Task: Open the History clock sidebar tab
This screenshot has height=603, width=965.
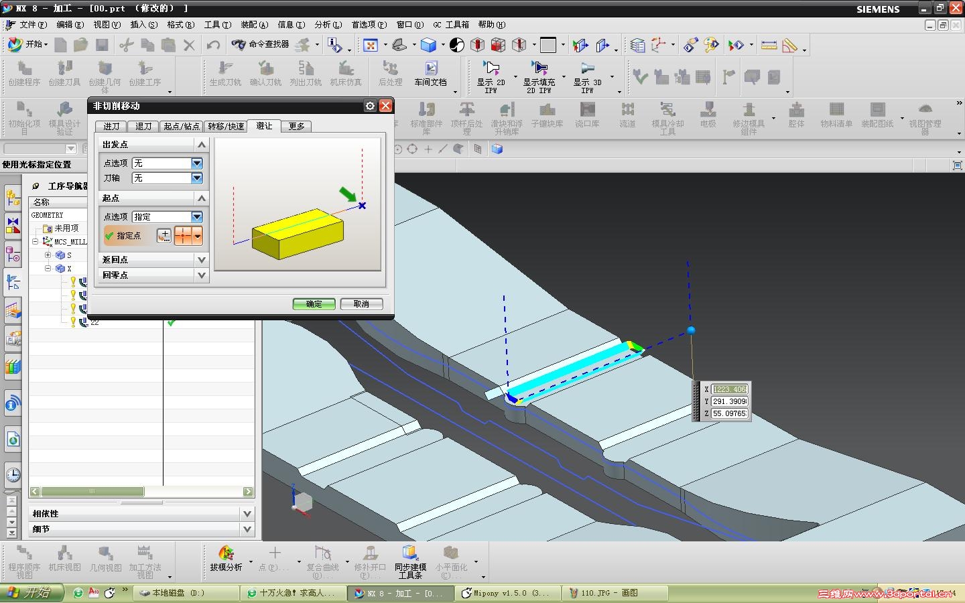Action: pyautogui.click(x=13, y=475)
